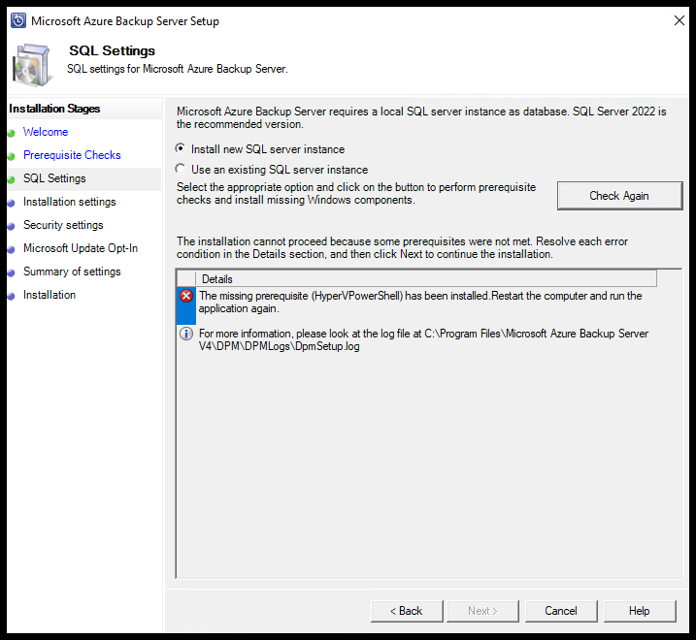
Task: Open the Prerequisite Checks stage
Action: (72, 155)
